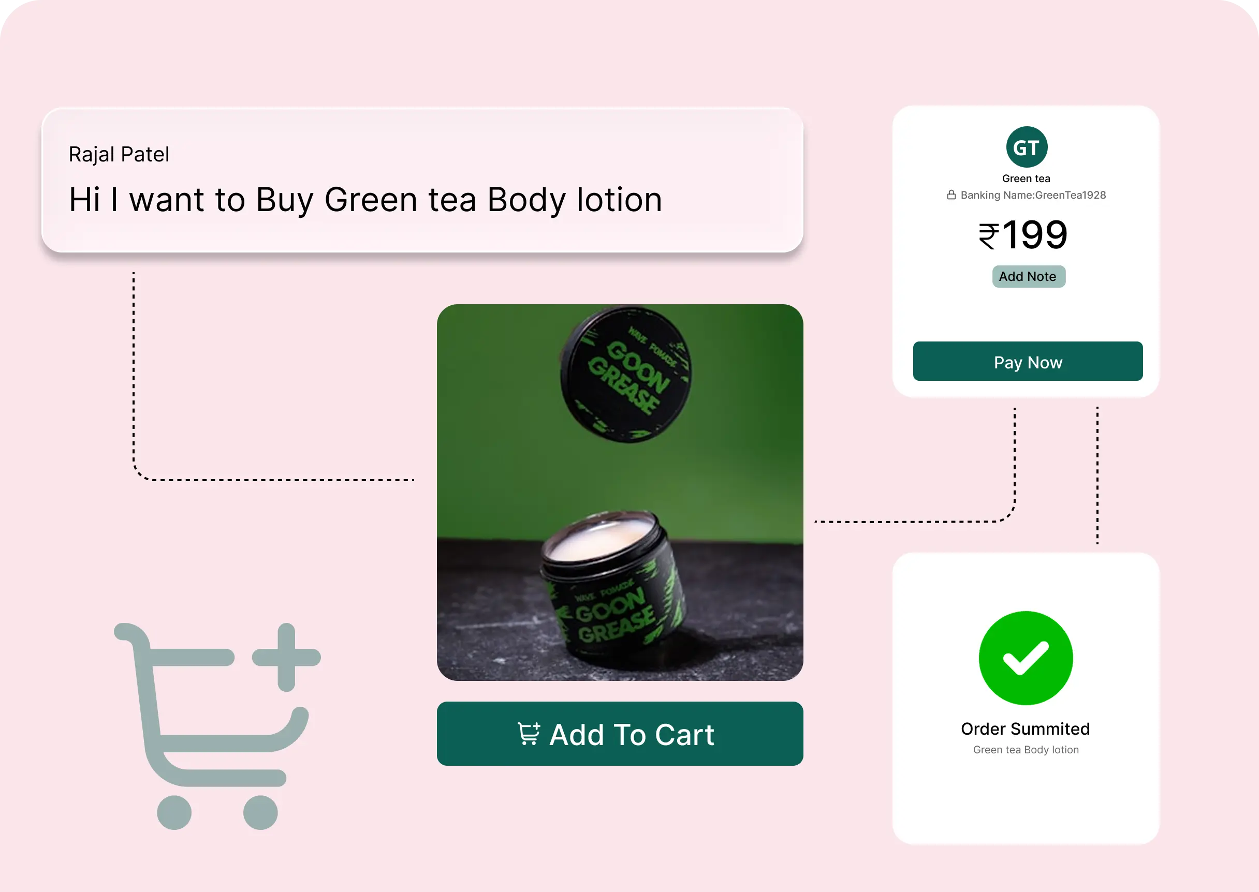Click the lock icon beside Banking Name
Image resolution: width=1259 pixels, height=892 pixels.
click(951, 195)
